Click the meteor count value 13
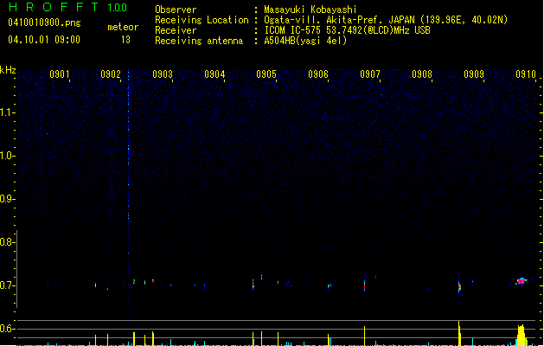Viewport: 544px width, 346px height. [125, 40]
